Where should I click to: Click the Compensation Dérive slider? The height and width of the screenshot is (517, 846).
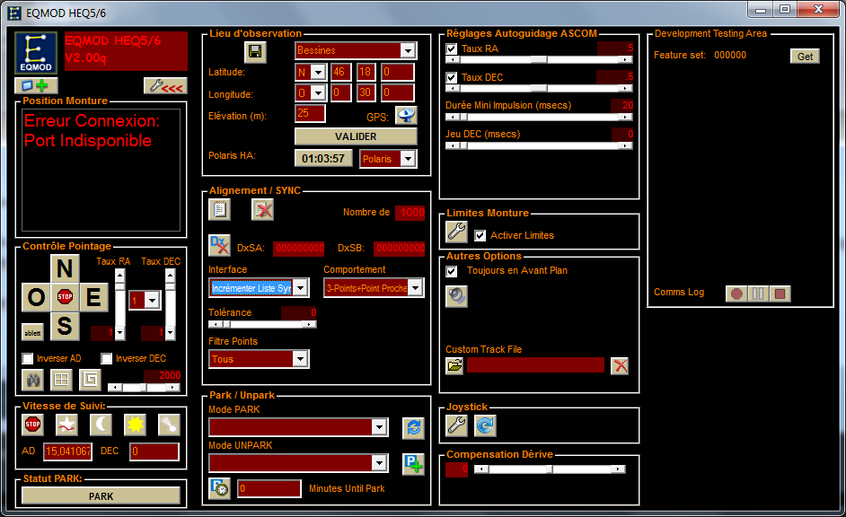click(550, 469)
